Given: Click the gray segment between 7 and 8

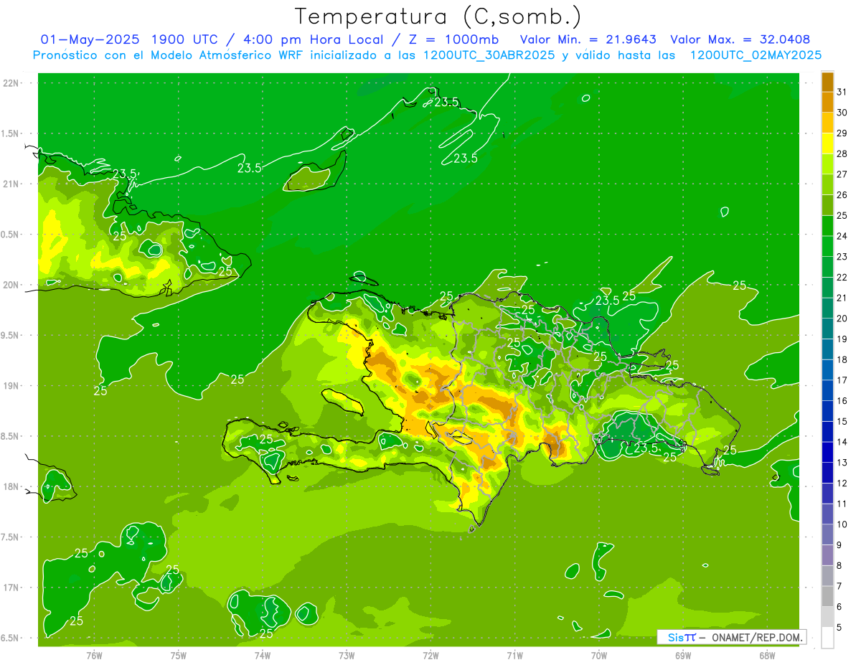Looking at the screenshot, I should click(x=827, y=575).
